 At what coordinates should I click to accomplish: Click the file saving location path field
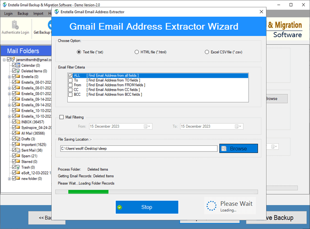pyautogui.click(x=138, y=148)
